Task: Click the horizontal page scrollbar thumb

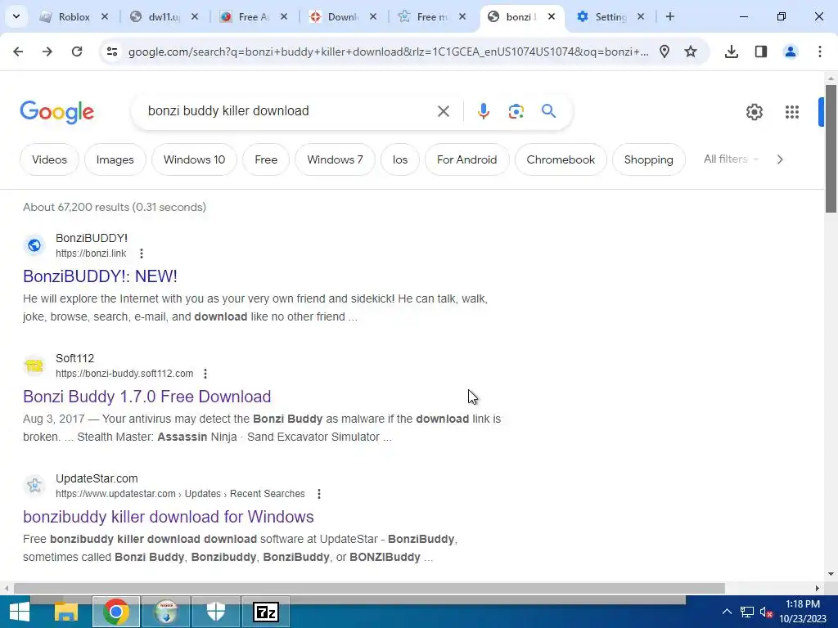Action: point(369,588)
